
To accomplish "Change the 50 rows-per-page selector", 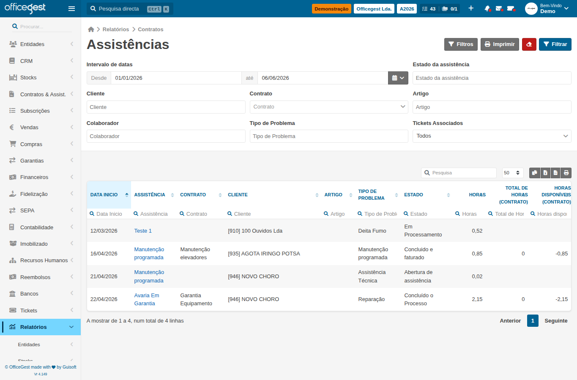I will click(x=512, y=173).
